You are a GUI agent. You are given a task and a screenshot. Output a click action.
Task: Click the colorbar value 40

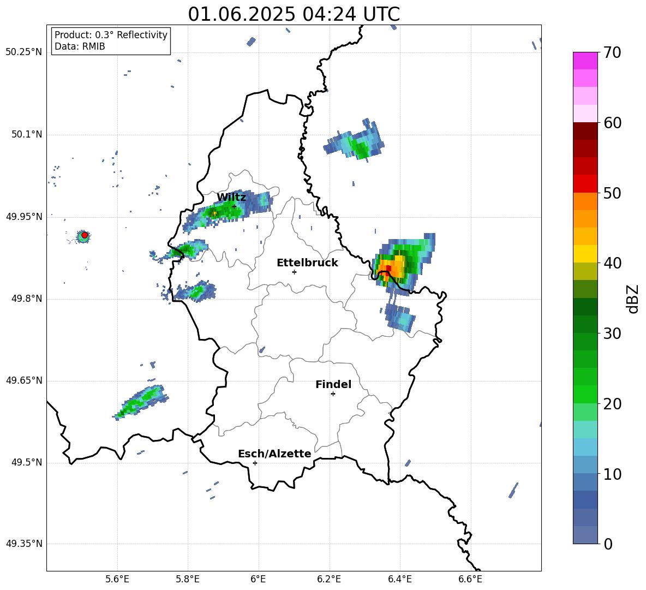[x=612, y=263]
